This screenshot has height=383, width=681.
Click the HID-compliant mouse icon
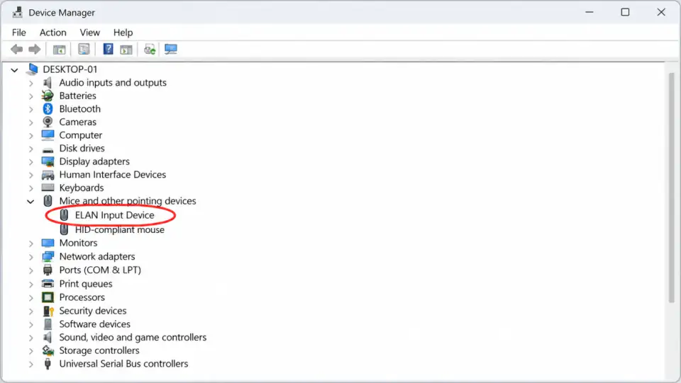[x=64, y=229]
